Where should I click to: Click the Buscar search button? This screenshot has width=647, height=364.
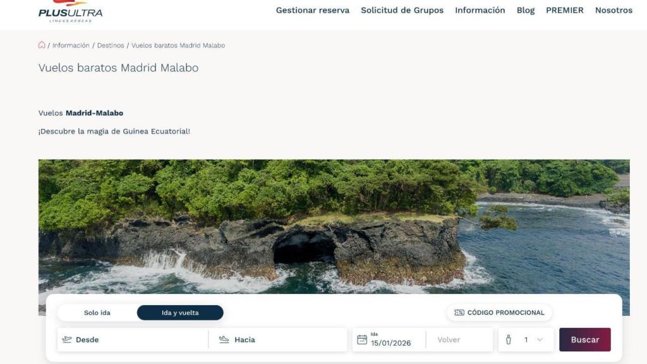pos(584,339)
